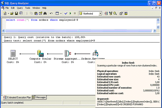Open the Window menu
162x108 pixels.
tap(36, 8)
